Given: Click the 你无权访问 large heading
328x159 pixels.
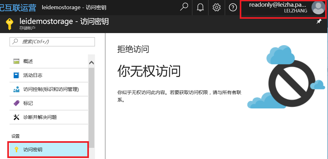Looking at the screenshot, I should pyautogui.click(x=149, y=71).
